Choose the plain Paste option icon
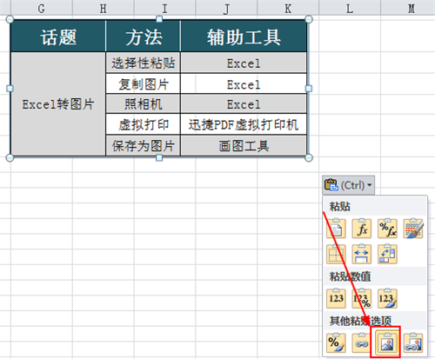This screenshot has height=359, width=435. [x=336, y=229]
